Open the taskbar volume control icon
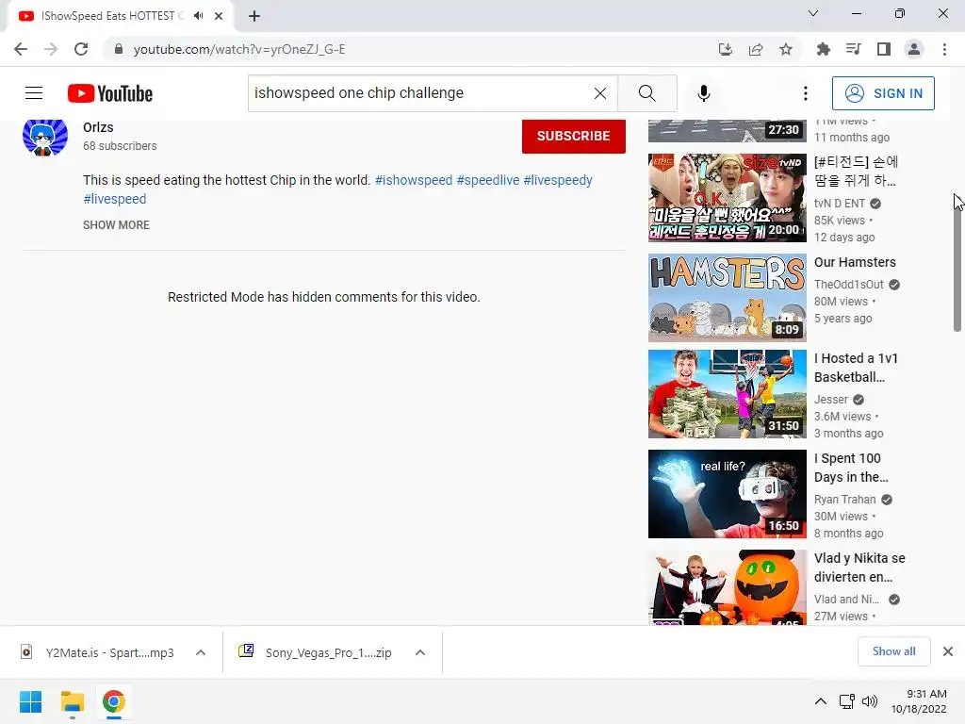Image resolution: width=965 pixels, height=724 pixels. [870, 701]
